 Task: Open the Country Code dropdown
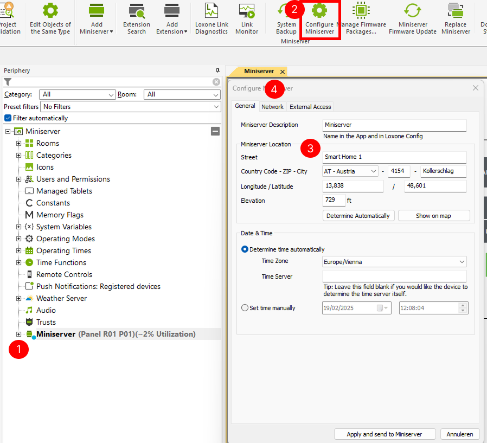coord(350,171)
